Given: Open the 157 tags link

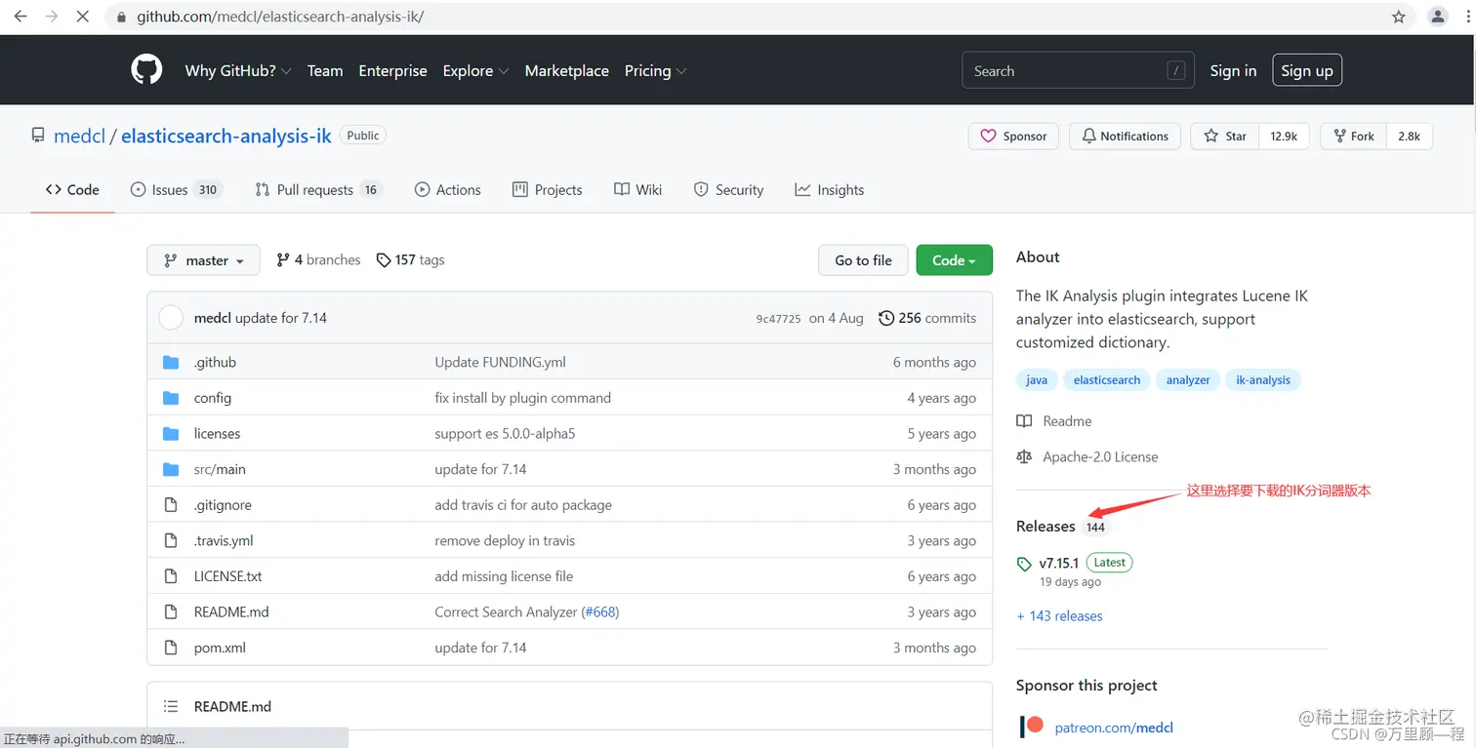Looking at the screenshot, I should click(x=410, y=260).
